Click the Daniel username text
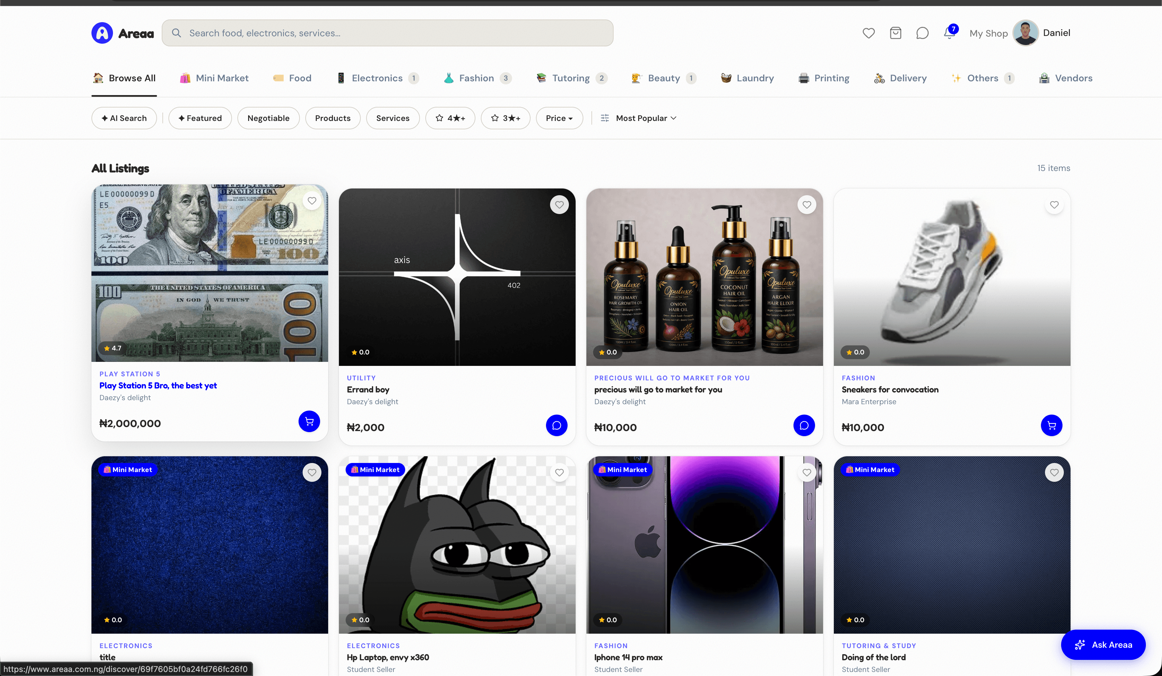The height and width of the screenshot is (676, 1162). [1056, 33]
